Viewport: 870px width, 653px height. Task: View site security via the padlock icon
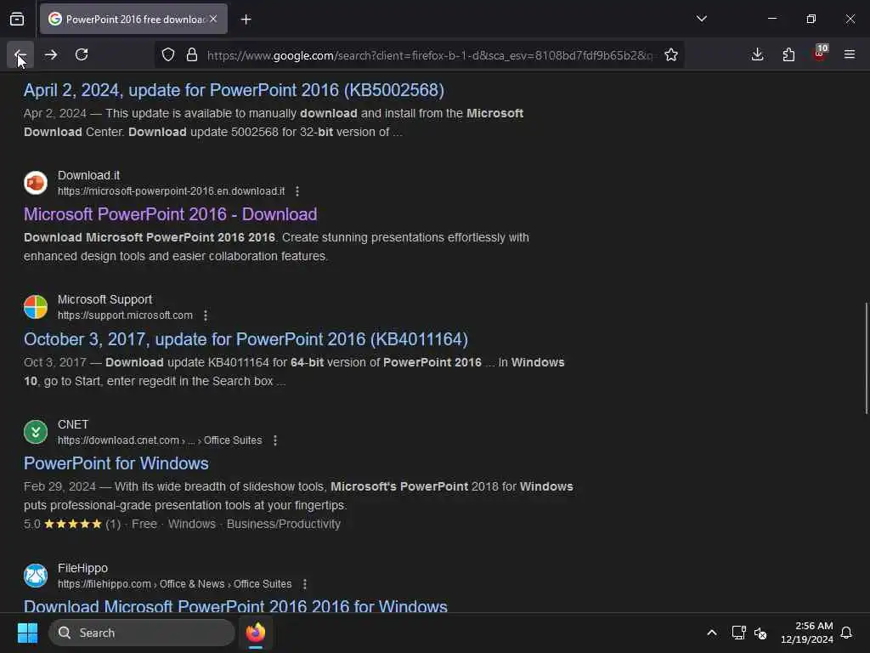coord(192,54)
